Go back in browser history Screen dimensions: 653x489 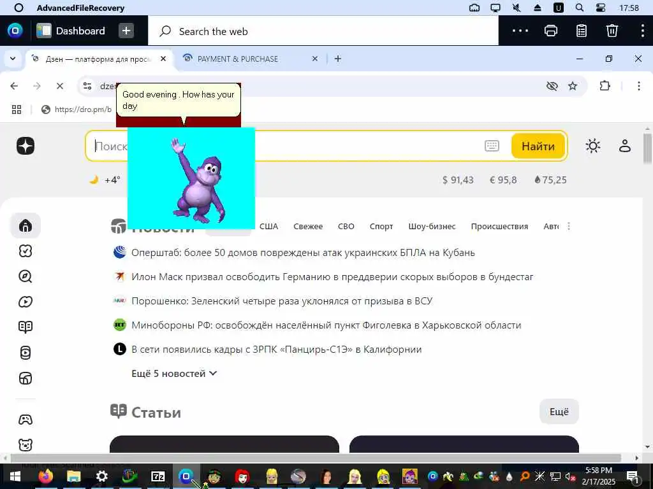tap(14, 86)
